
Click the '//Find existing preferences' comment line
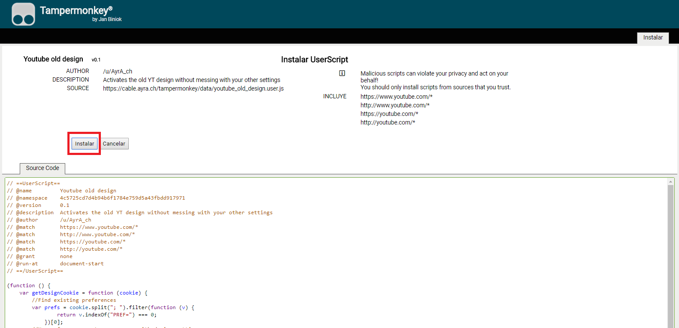point(74,300)
